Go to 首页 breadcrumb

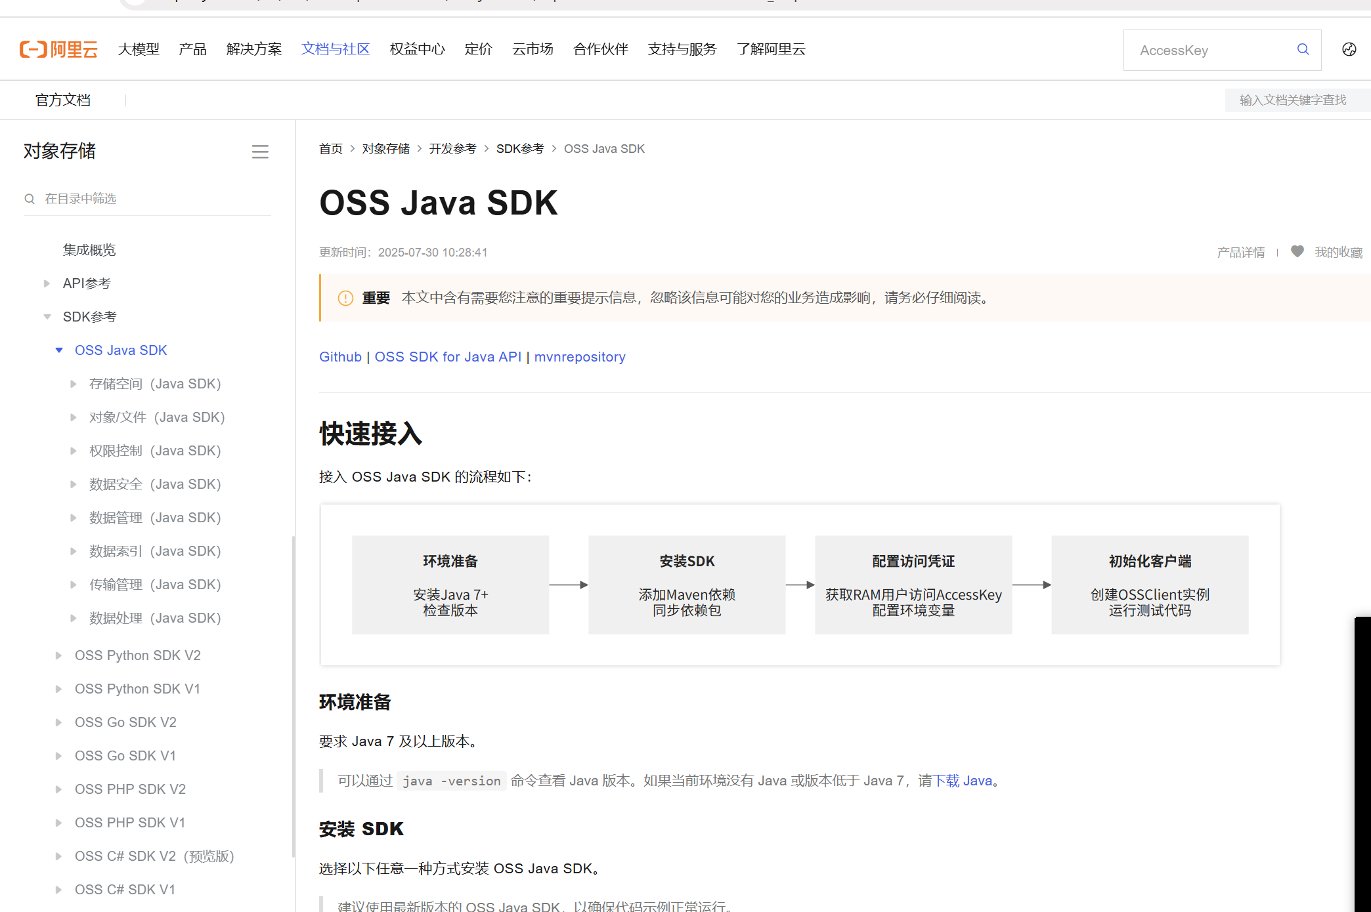pyautogui.click(x=331, y=149)
